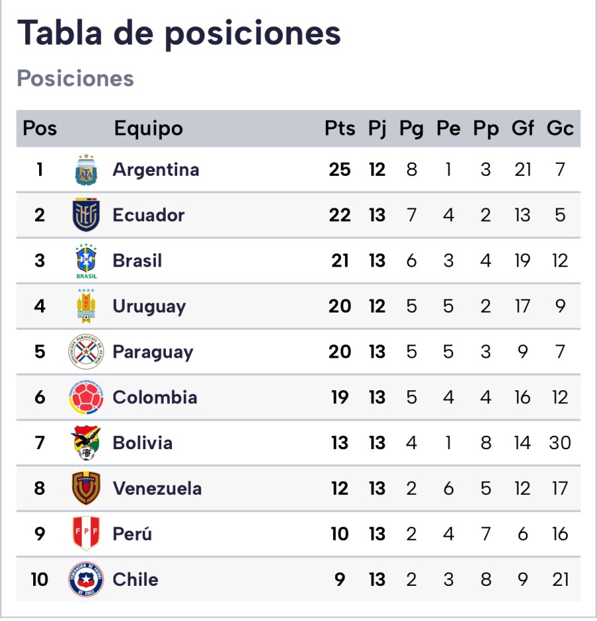This screenshot has width=597, height=621.
Task: Select the Colombia team name
Action: pos(155,397)
